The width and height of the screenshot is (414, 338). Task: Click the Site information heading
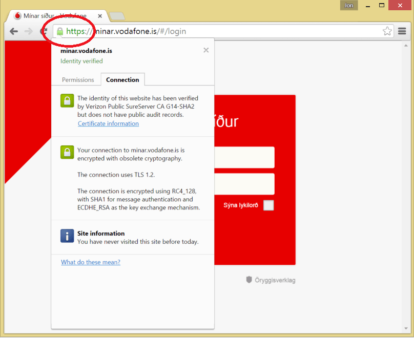click(101, 234)
